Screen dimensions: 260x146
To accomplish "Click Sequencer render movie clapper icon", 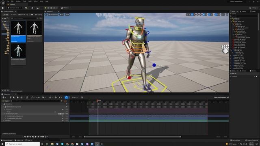I will tap(22, 97).
